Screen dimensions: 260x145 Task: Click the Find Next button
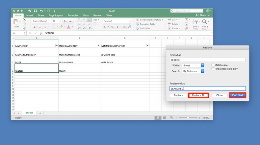(x=238, y=95)
